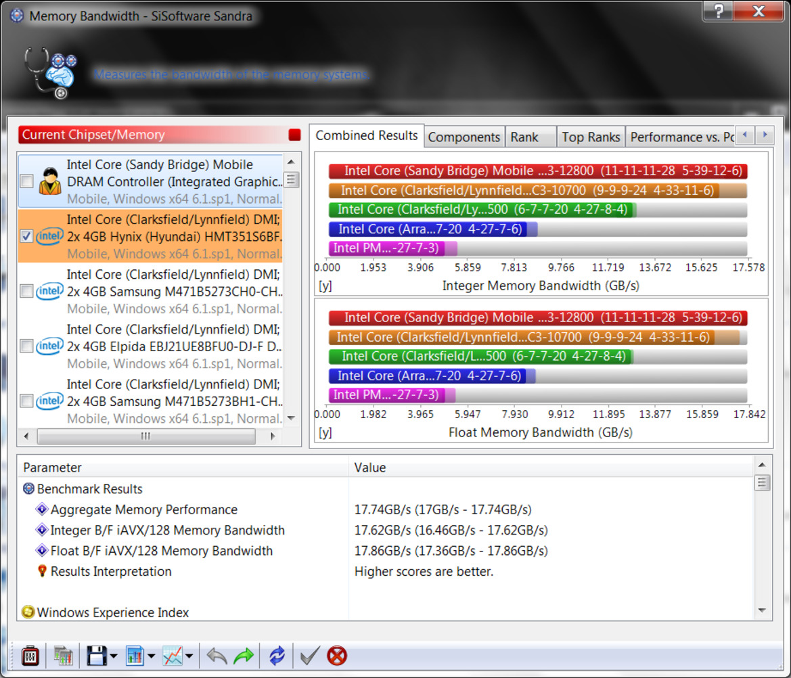Click diamond icon next to Float B/F iAVX/128

click(42, 550)
